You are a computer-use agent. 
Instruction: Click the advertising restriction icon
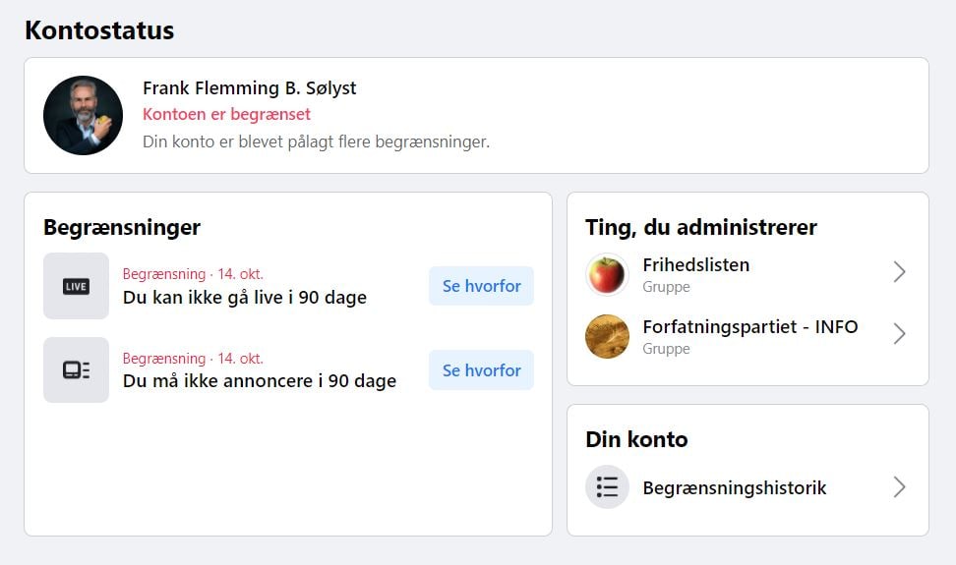coord(76,370)
